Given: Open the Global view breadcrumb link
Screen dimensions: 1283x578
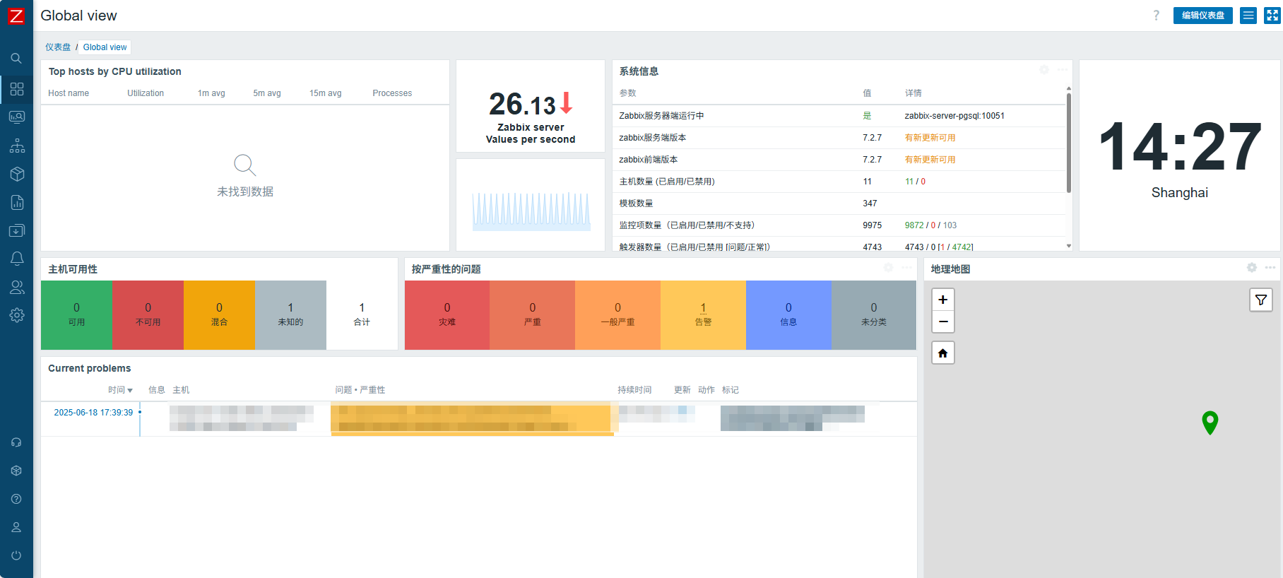Looking at the screenshot, I should (105, 47).
